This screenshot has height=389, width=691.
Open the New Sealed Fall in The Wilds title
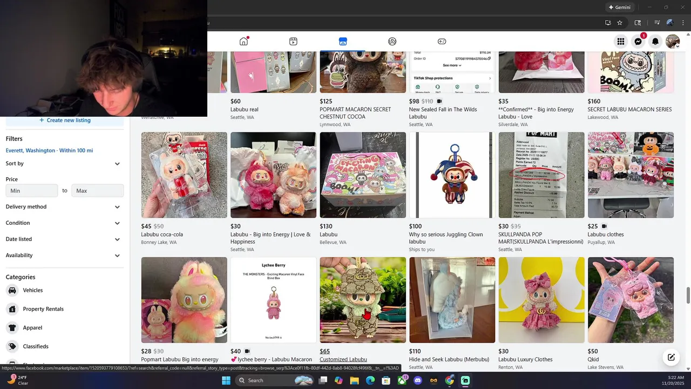pyautogui.click(x=443, y=113)
